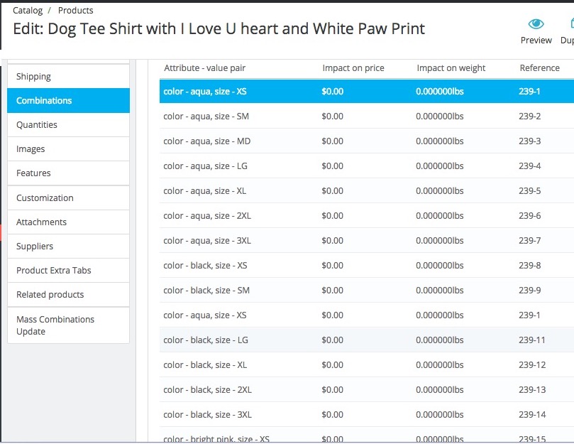Open Mass Combinations Update

tap(55, 325)
